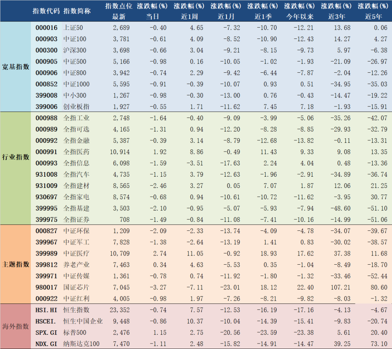392x349 pixels.
Task: Click the 全指信息 name cell
Action: [x=76, y=163]
